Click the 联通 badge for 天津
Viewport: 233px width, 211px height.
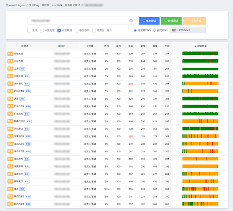(x=11, y=99)
